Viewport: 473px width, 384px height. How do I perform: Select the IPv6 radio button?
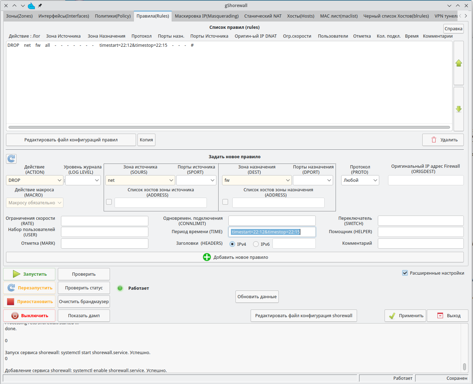coord(256,244)
